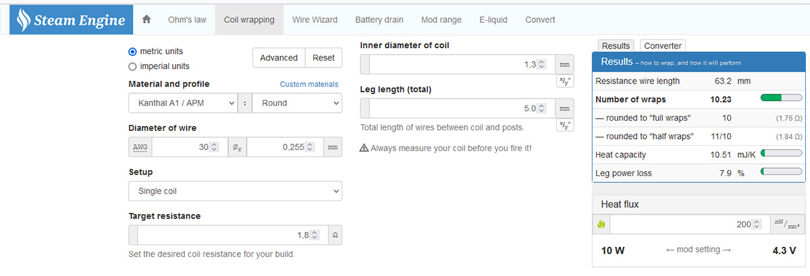The height and width of the screenshot is (276, 810).
Task: Switch to the Converter tab
Action: click(662, 46)
